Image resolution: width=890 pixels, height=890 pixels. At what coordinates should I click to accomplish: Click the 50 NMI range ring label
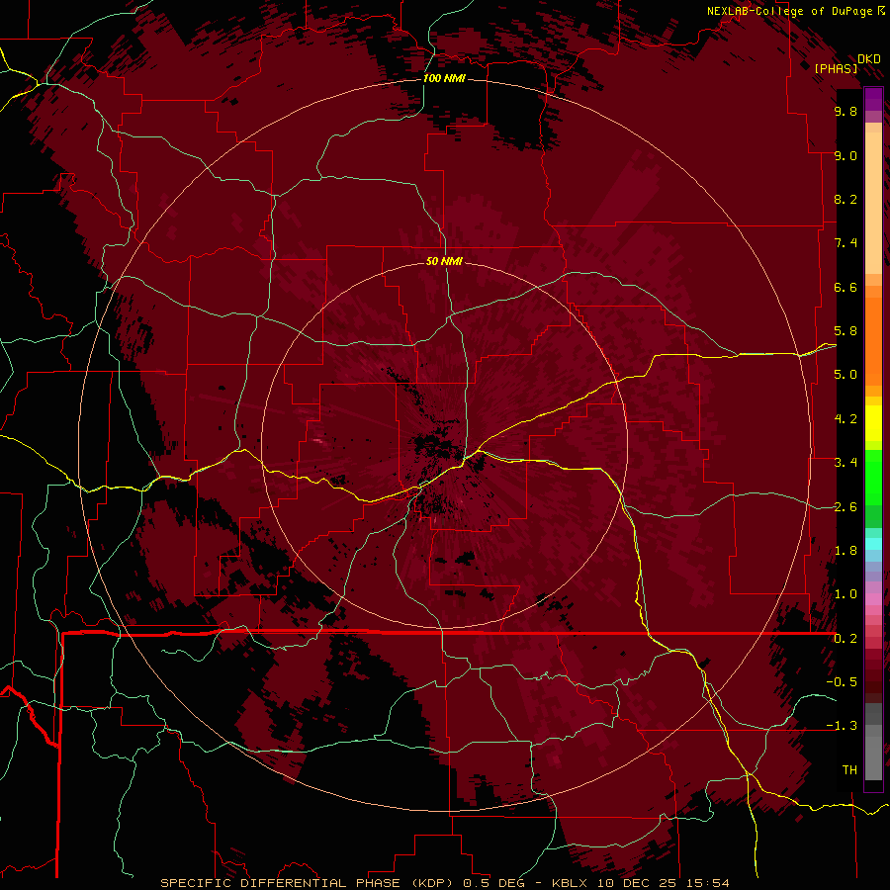point(444,262)
